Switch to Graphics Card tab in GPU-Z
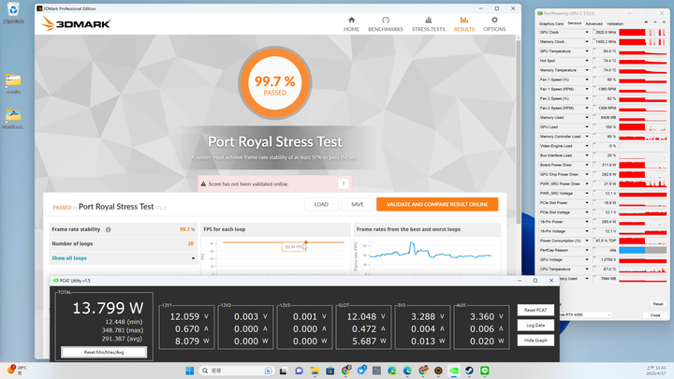 tap(550, 23)
